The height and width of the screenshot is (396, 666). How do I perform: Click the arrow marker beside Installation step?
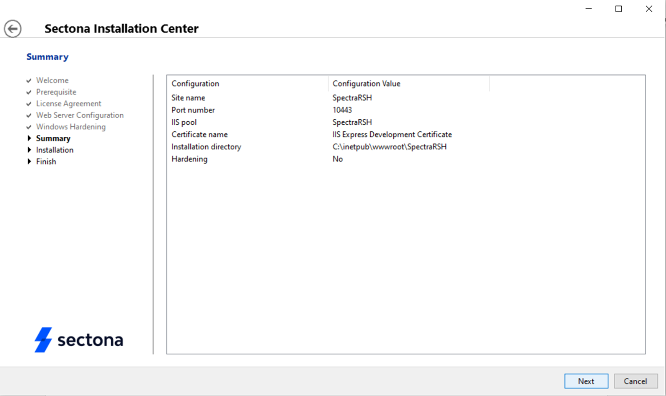[x=29, y=150]
